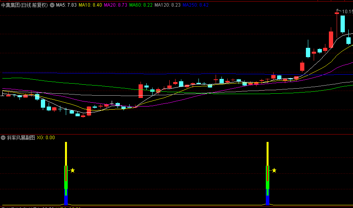Click the XG: 0.00 indicator value
This screenshot has width=353, height=208.
pos(46,138)
